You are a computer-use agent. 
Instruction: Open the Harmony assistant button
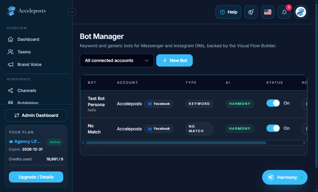(285, 177)
